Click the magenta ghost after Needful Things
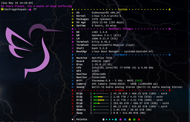The image size is (190, 122). point(170,29)
